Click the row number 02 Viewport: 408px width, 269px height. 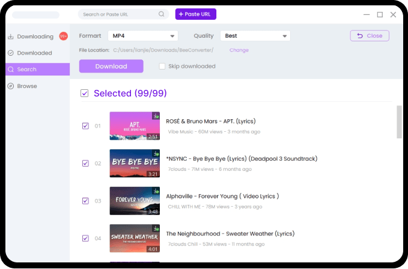point(97,164)
